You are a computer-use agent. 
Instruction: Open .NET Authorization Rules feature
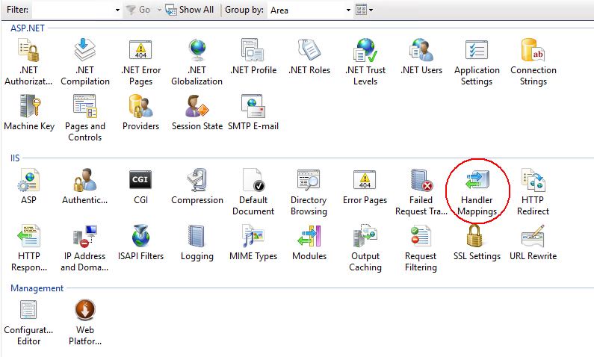click(28, 62)
